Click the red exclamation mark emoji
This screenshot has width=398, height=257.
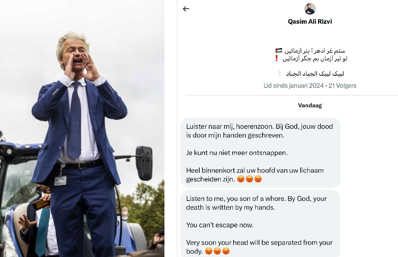click(x=277, y=59)
